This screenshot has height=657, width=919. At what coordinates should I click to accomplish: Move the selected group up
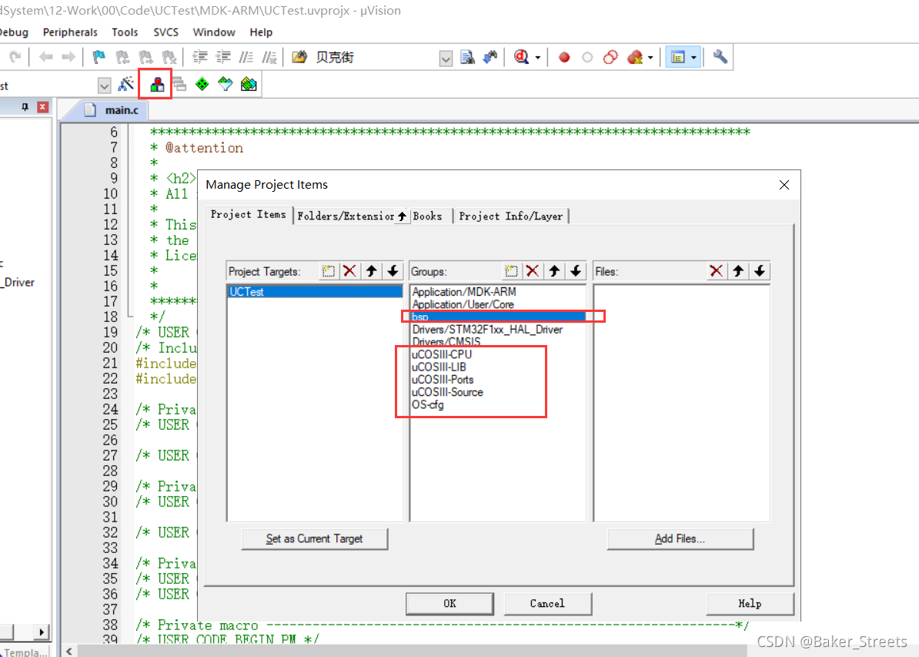coord(554,271)
